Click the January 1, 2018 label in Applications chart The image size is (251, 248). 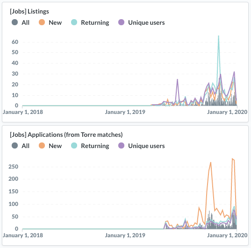[23, 235]
